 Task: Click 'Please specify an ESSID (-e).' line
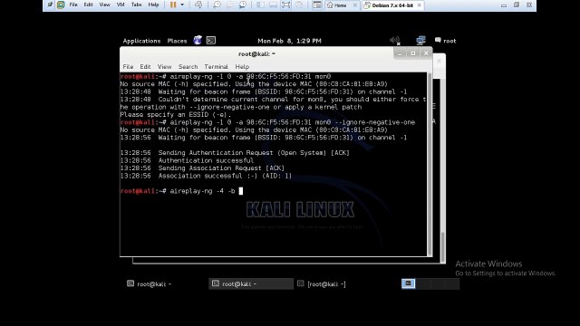point(176,115)
